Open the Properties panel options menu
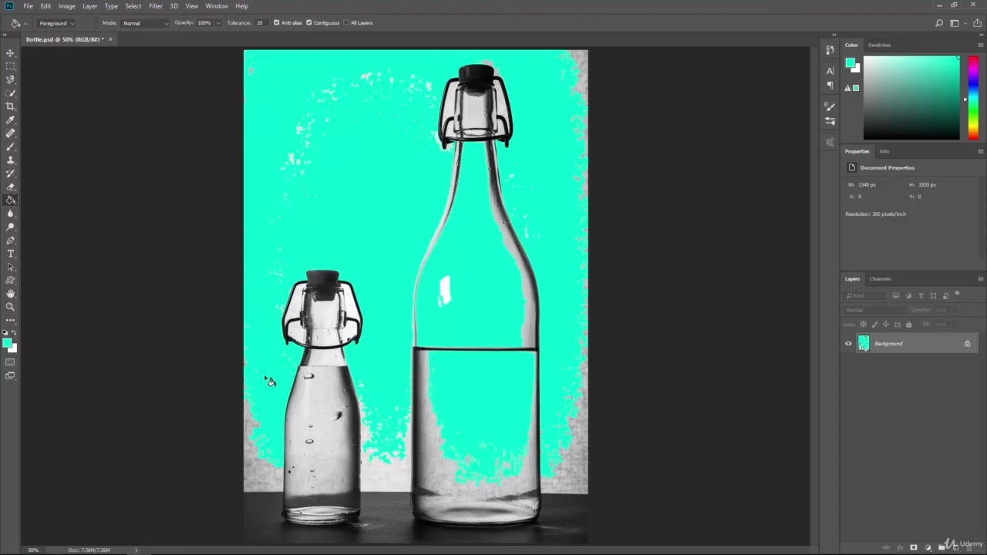 coord(980,151)
